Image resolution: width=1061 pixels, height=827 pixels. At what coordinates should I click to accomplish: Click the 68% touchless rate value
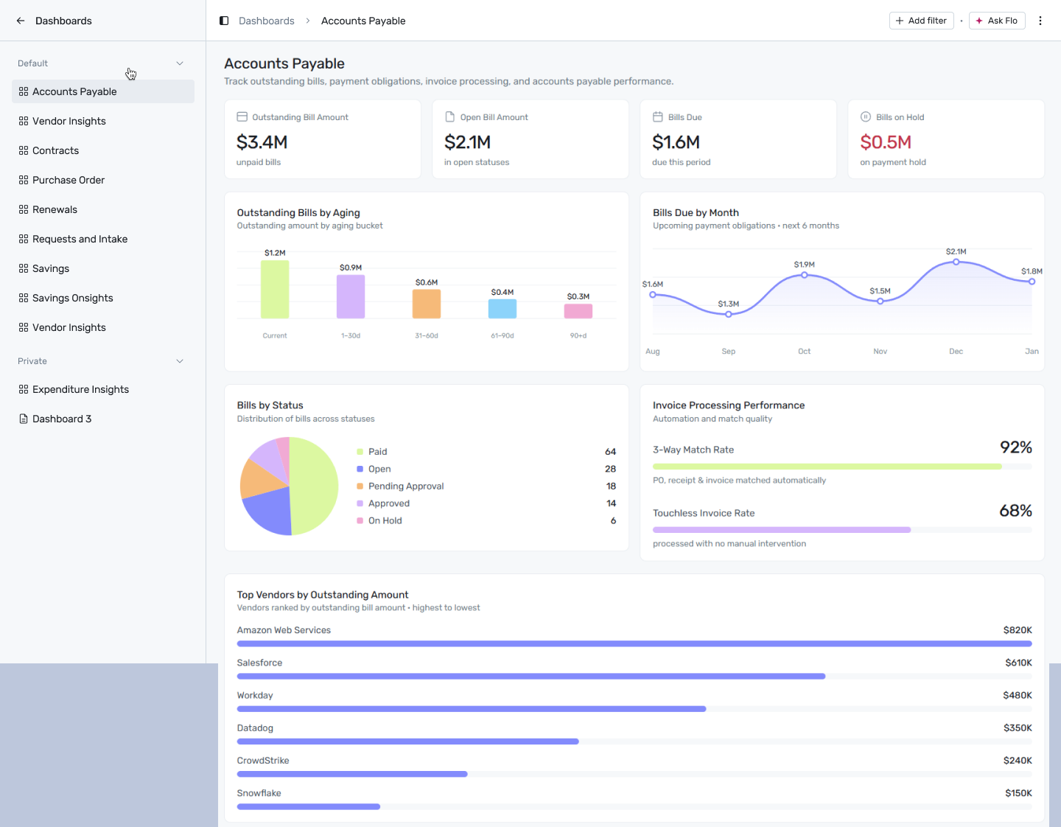pos(1016,511)
